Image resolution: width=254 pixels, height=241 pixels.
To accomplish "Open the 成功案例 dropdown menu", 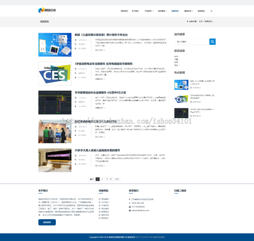I will [x=163, y=11].
